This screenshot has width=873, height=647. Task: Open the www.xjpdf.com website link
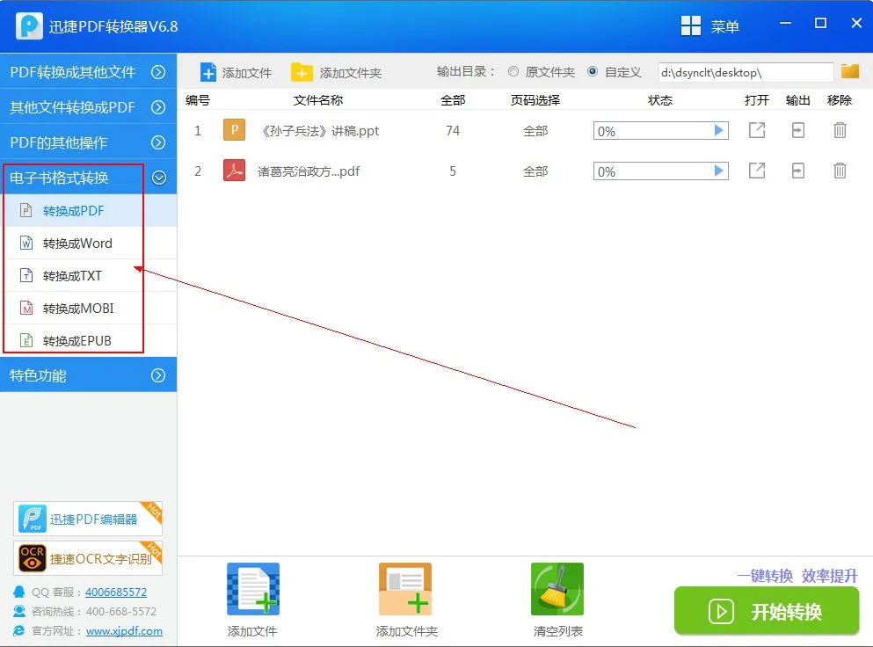pyautogui.click(x=124, y=631)
